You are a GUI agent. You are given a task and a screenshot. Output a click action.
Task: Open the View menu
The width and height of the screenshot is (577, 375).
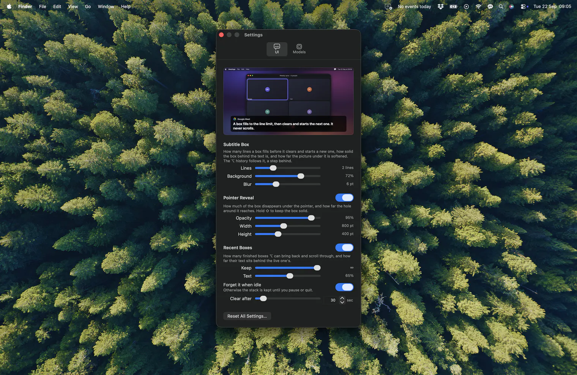click(73, 6)
